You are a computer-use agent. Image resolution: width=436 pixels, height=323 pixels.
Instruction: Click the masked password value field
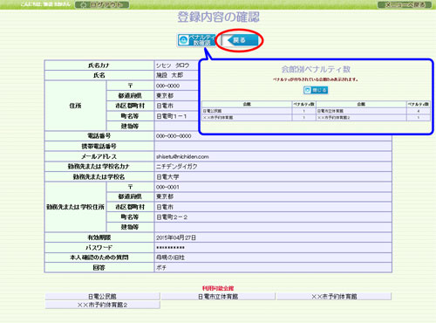[273, 248]
